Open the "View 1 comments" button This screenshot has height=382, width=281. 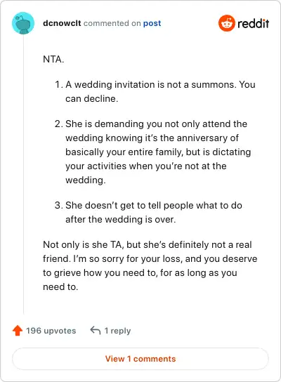pyautogui.click(x=140, y=359)
